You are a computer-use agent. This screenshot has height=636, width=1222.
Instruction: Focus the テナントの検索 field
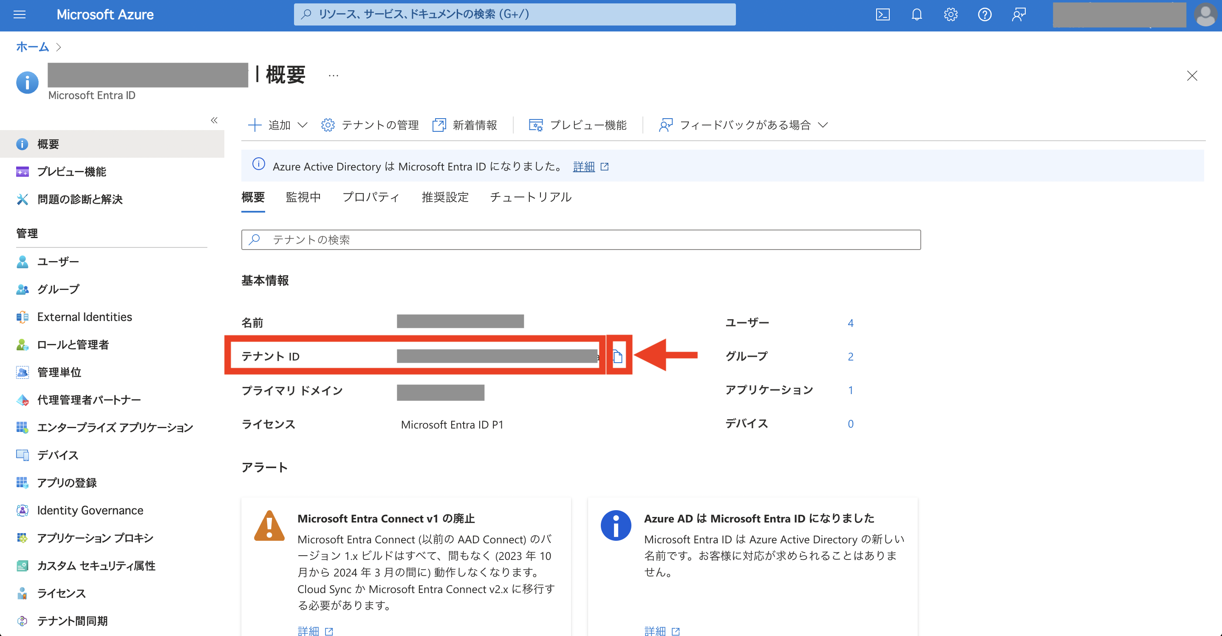[x=581, y=240]
